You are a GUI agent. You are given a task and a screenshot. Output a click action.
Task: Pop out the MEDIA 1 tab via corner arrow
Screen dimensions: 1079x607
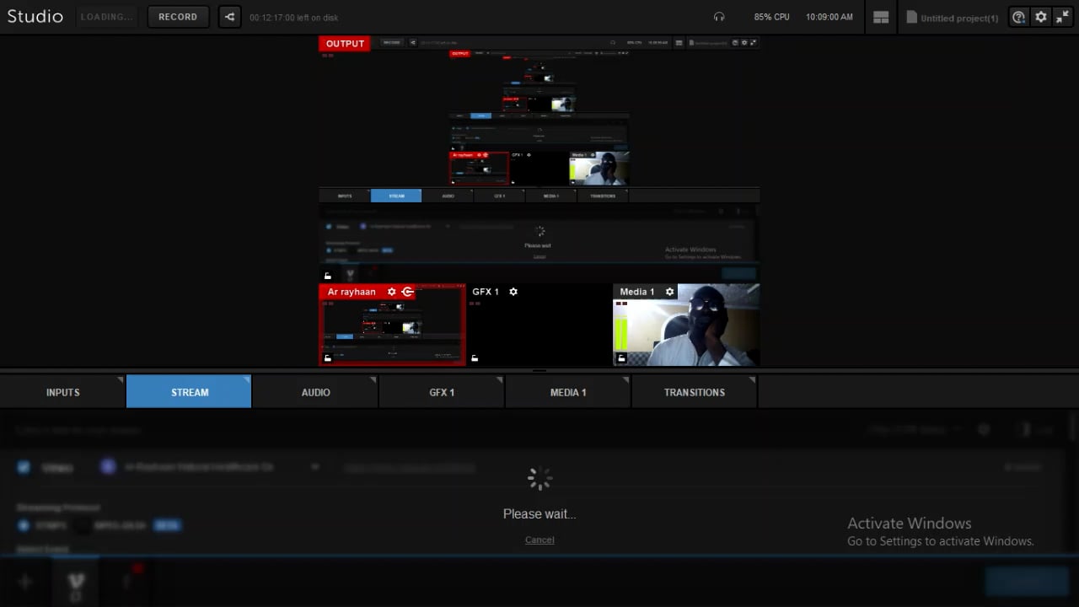pos(626,380)
